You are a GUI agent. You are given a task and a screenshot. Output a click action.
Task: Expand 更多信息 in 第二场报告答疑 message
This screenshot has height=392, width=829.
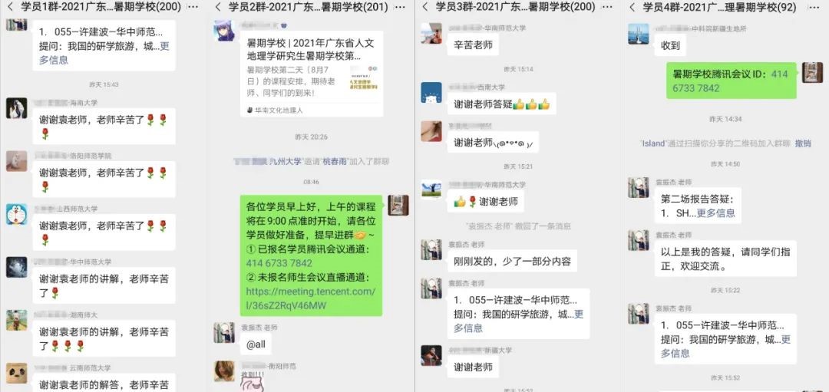point(716,213)
